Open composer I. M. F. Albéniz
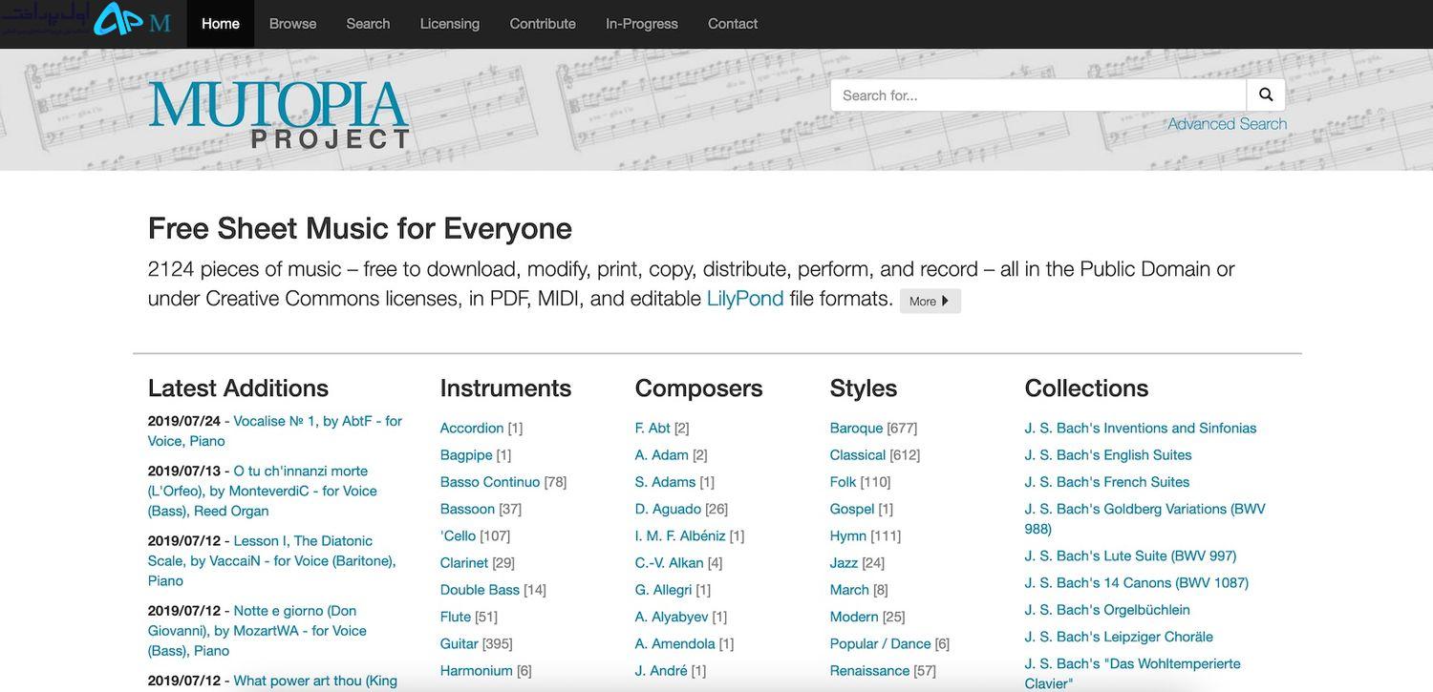 click(680, 535)
